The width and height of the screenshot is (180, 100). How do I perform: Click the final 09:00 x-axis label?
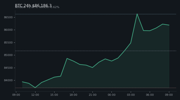point(169,95)
